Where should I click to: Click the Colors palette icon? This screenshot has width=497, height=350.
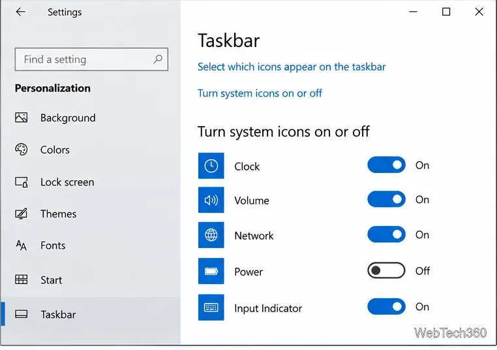click(22, 150)
